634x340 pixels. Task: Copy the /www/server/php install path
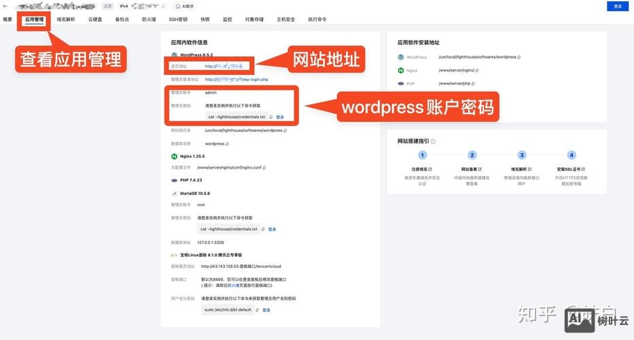473,84
